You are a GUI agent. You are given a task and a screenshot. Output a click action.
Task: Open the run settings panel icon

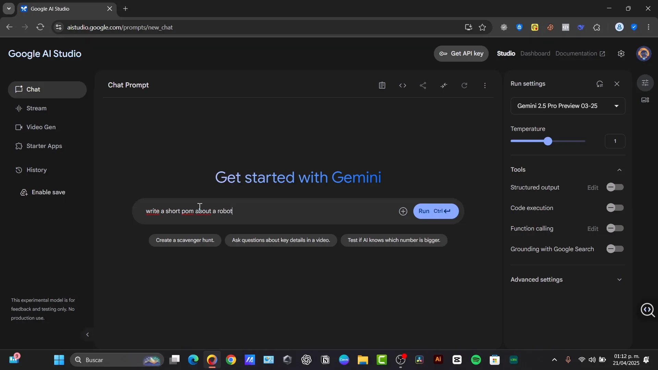pyautogui.click(x=646, y=83)
